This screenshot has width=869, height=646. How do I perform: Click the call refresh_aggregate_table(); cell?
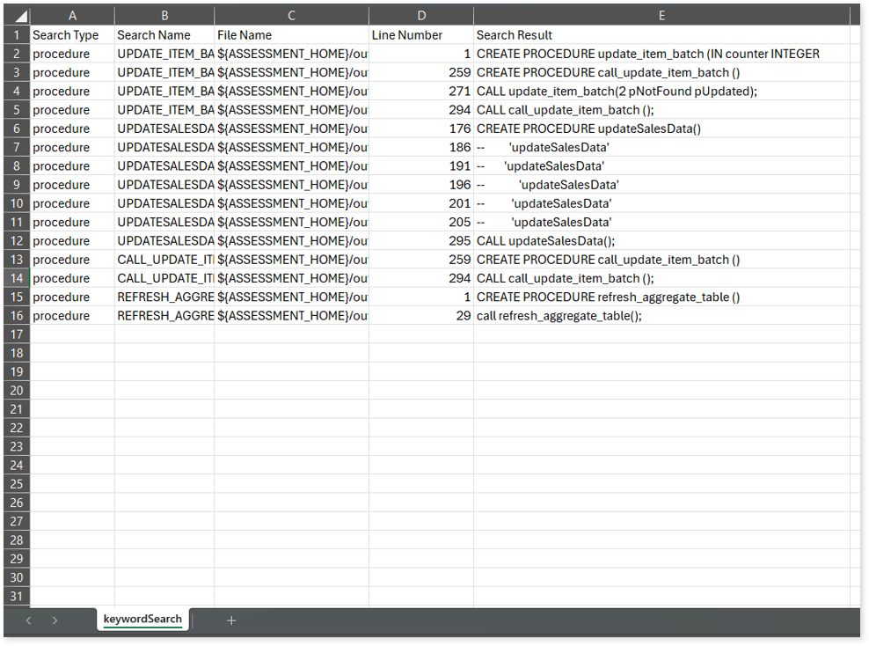click(661, 316)
